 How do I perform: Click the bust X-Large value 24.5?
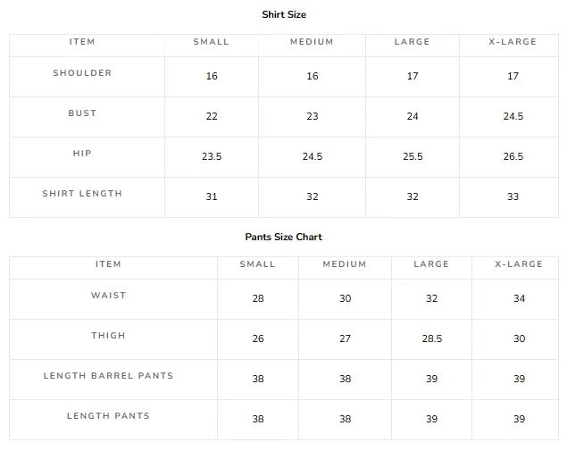tap(513, 116)
